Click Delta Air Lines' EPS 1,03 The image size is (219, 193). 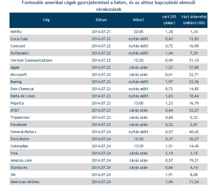point(169,96)
